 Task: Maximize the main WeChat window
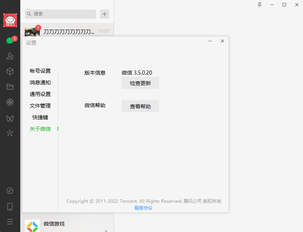pos(285,5)
